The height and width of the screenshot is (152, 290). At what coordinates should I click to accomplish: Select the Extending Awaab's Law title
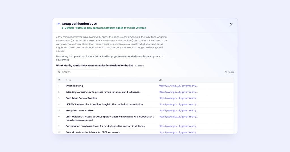pyautogui.click(x=103, y=92)
